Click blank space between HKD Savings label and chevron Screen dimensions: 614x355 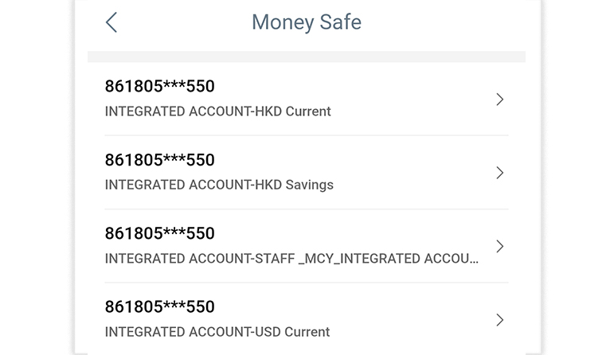click(414, 185)
